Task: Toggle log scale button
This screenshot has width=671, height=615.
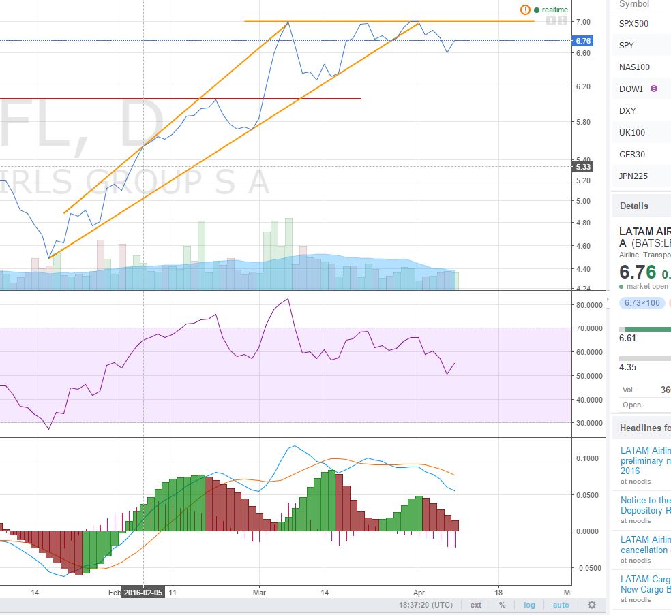Action: (x=529, y=605)
